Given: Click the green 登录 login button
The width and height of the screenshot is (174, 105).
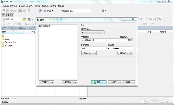Looking at the screenshot, I should (97, 82).
